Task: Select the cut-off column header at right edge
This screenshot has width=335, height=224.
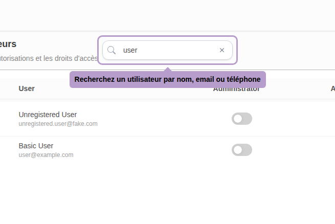Action: pyautogui.click(x=332, y=88)
